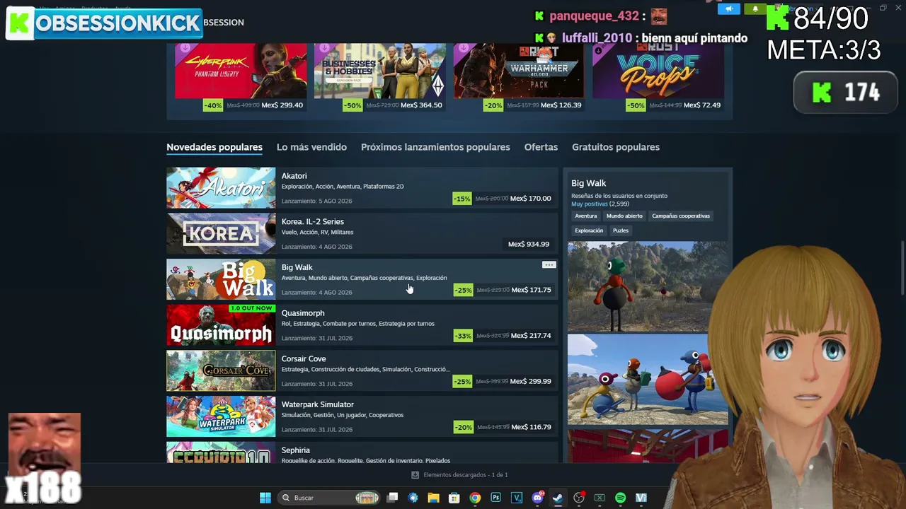Click Elementos descargados status text

click(x=466, y=475)
